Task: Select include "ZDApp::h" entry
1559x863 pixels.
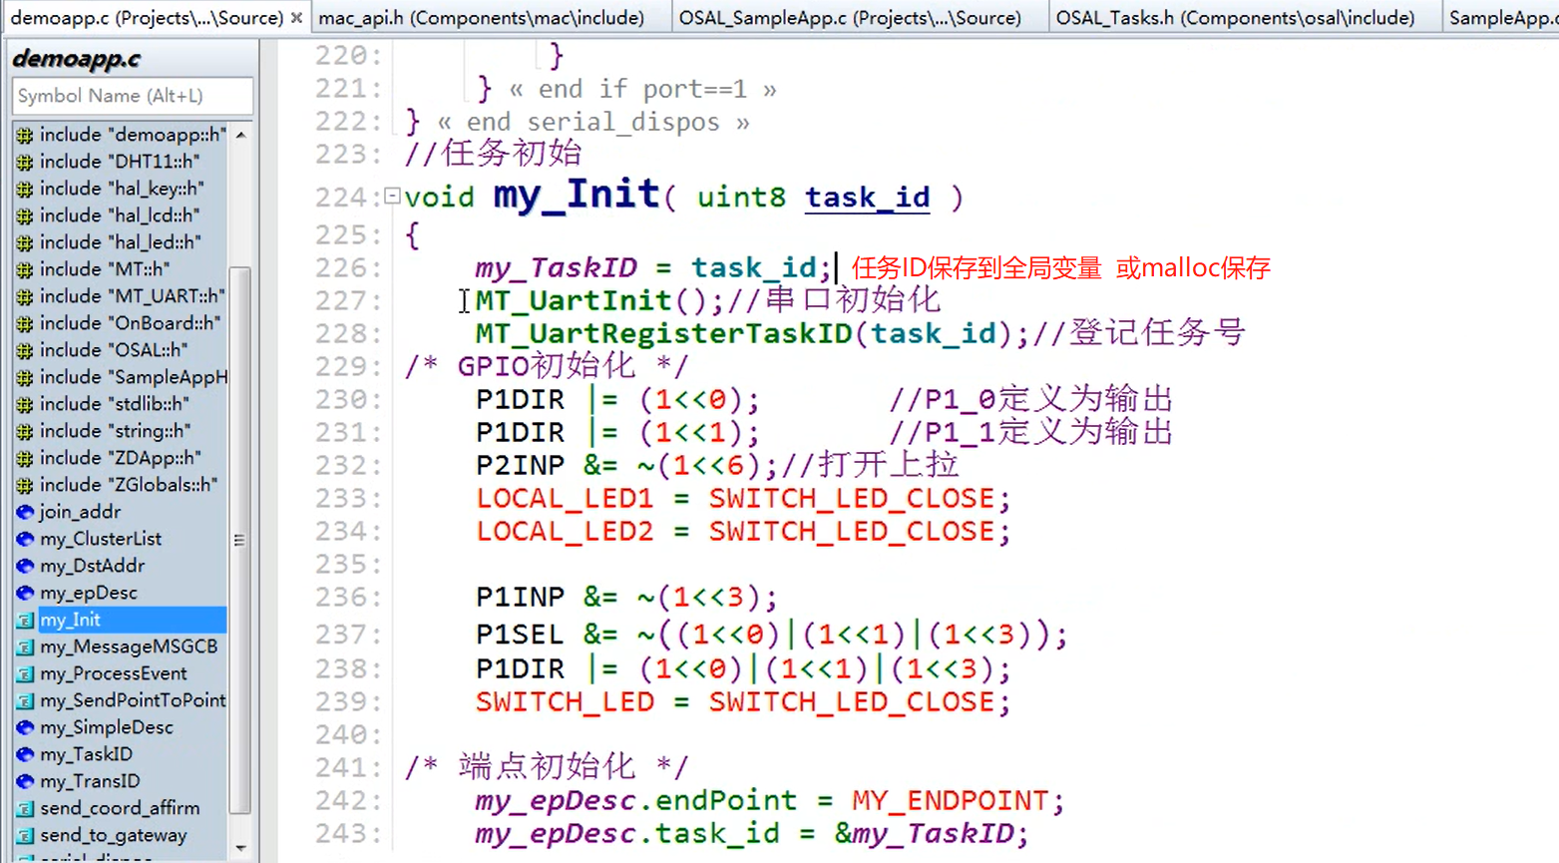Action: 120,458
